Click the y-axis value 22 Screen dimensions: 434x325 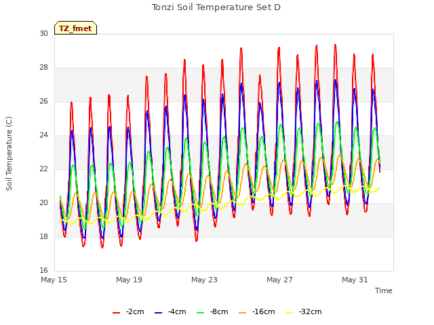(43, 169)
